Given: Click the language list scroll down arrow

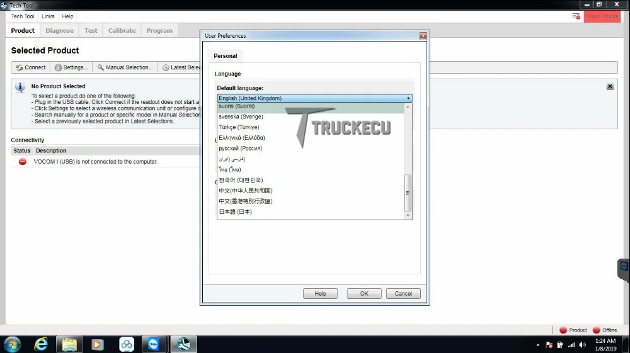Looking at the screenshot, I should click(x=408, y=215).
